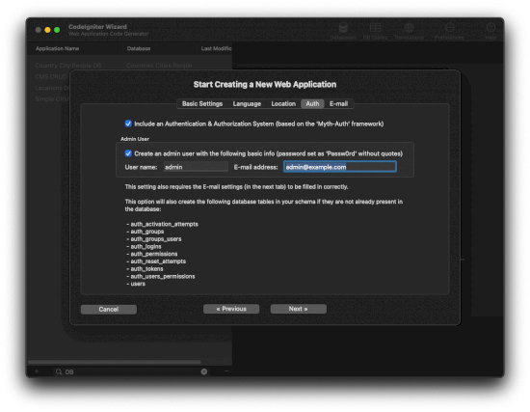
Task: Go back with the Previous button
Action: [x=231, y=309]
